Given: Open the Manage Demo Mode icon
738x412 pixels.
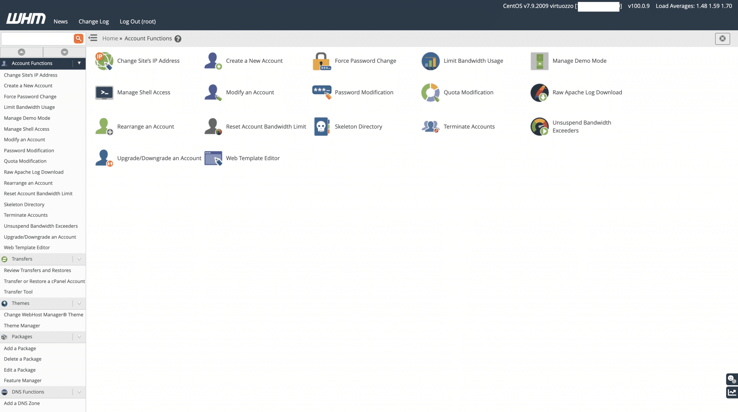Looking at the screenshot, I should click(539, 61).
